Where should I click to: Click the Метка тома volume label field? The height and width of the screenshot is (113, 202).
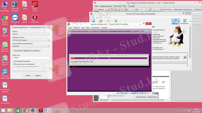[31, 58]
